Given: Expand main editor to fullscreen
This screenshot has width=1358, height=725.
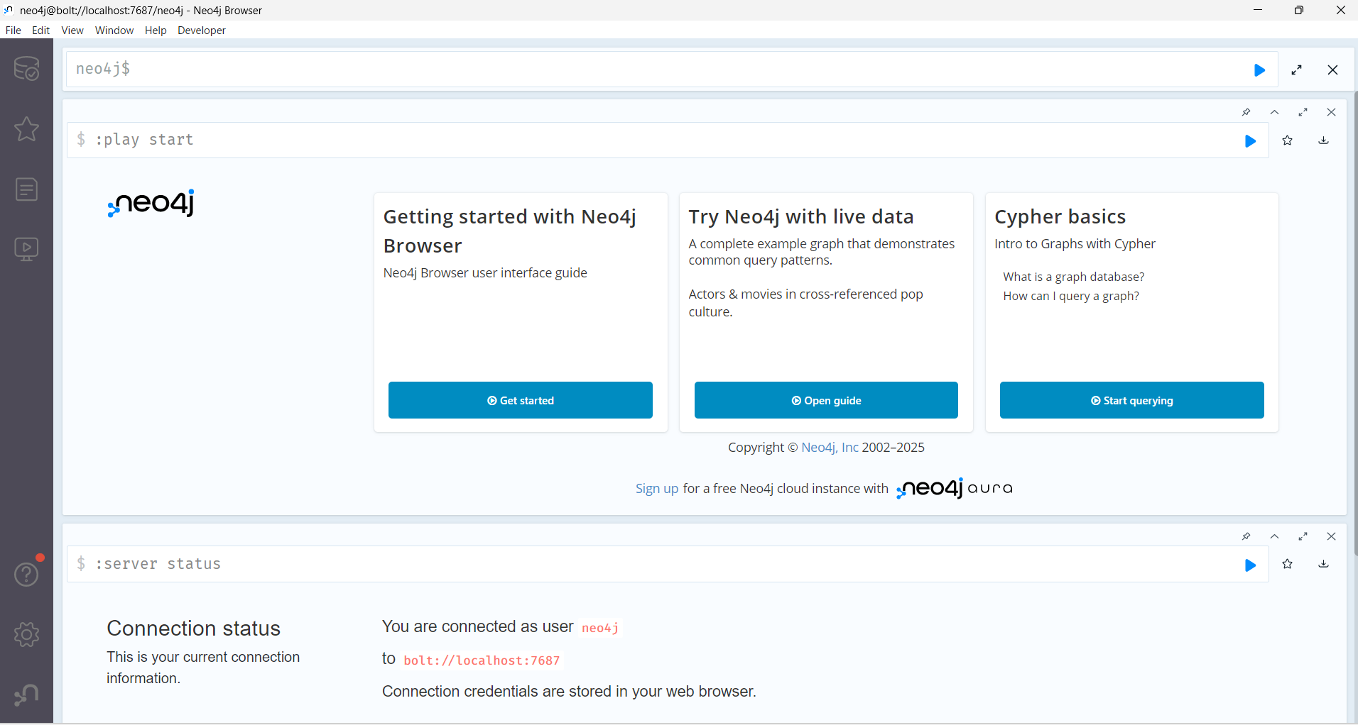Looking at the screenshot, I should tap(1297, 70).
